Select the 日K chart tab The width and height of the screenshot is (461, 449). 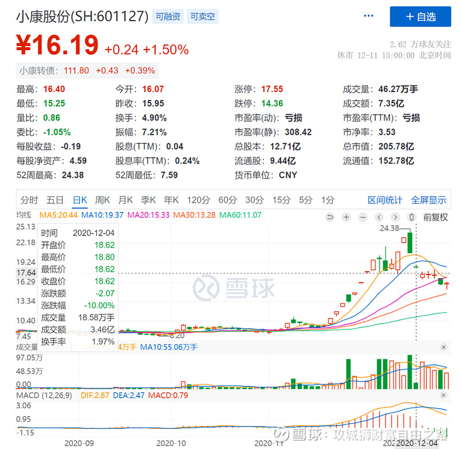point(80,200)
